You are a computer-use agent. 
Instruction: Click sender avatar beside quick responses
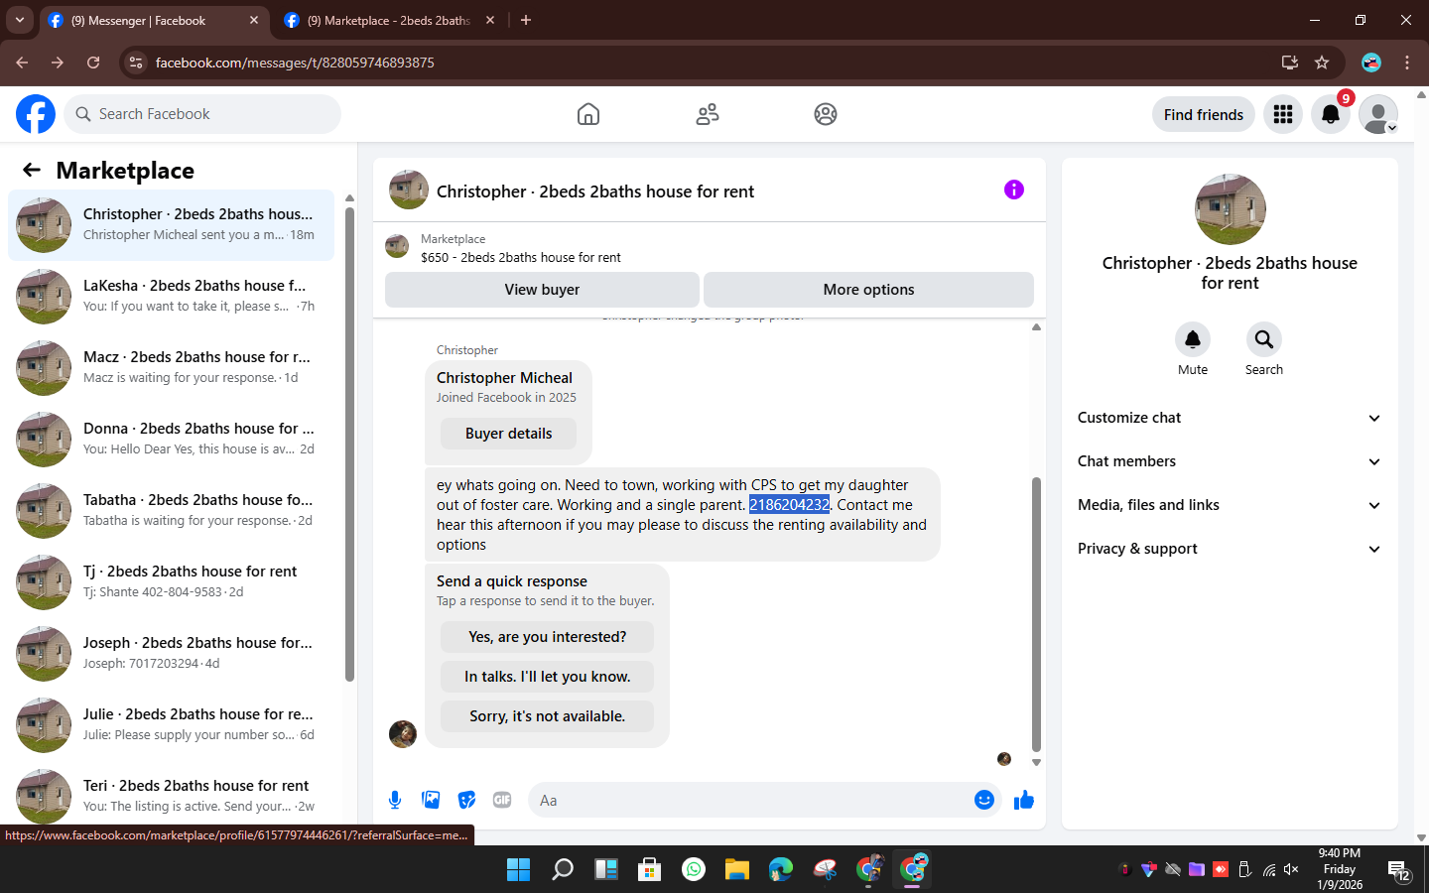pos(403,734)
